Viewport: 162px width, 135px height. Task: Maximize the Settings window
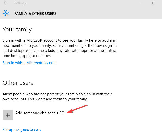154,3
